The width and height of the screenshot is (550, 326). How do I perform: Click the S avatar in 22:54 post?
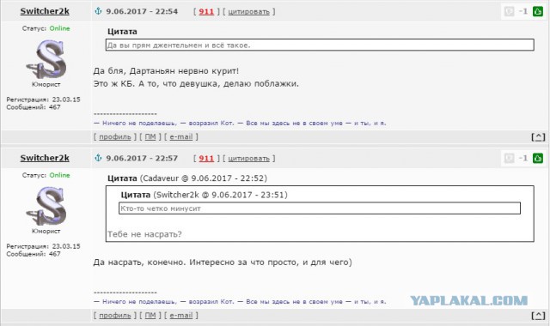click(x=46, y=59)
